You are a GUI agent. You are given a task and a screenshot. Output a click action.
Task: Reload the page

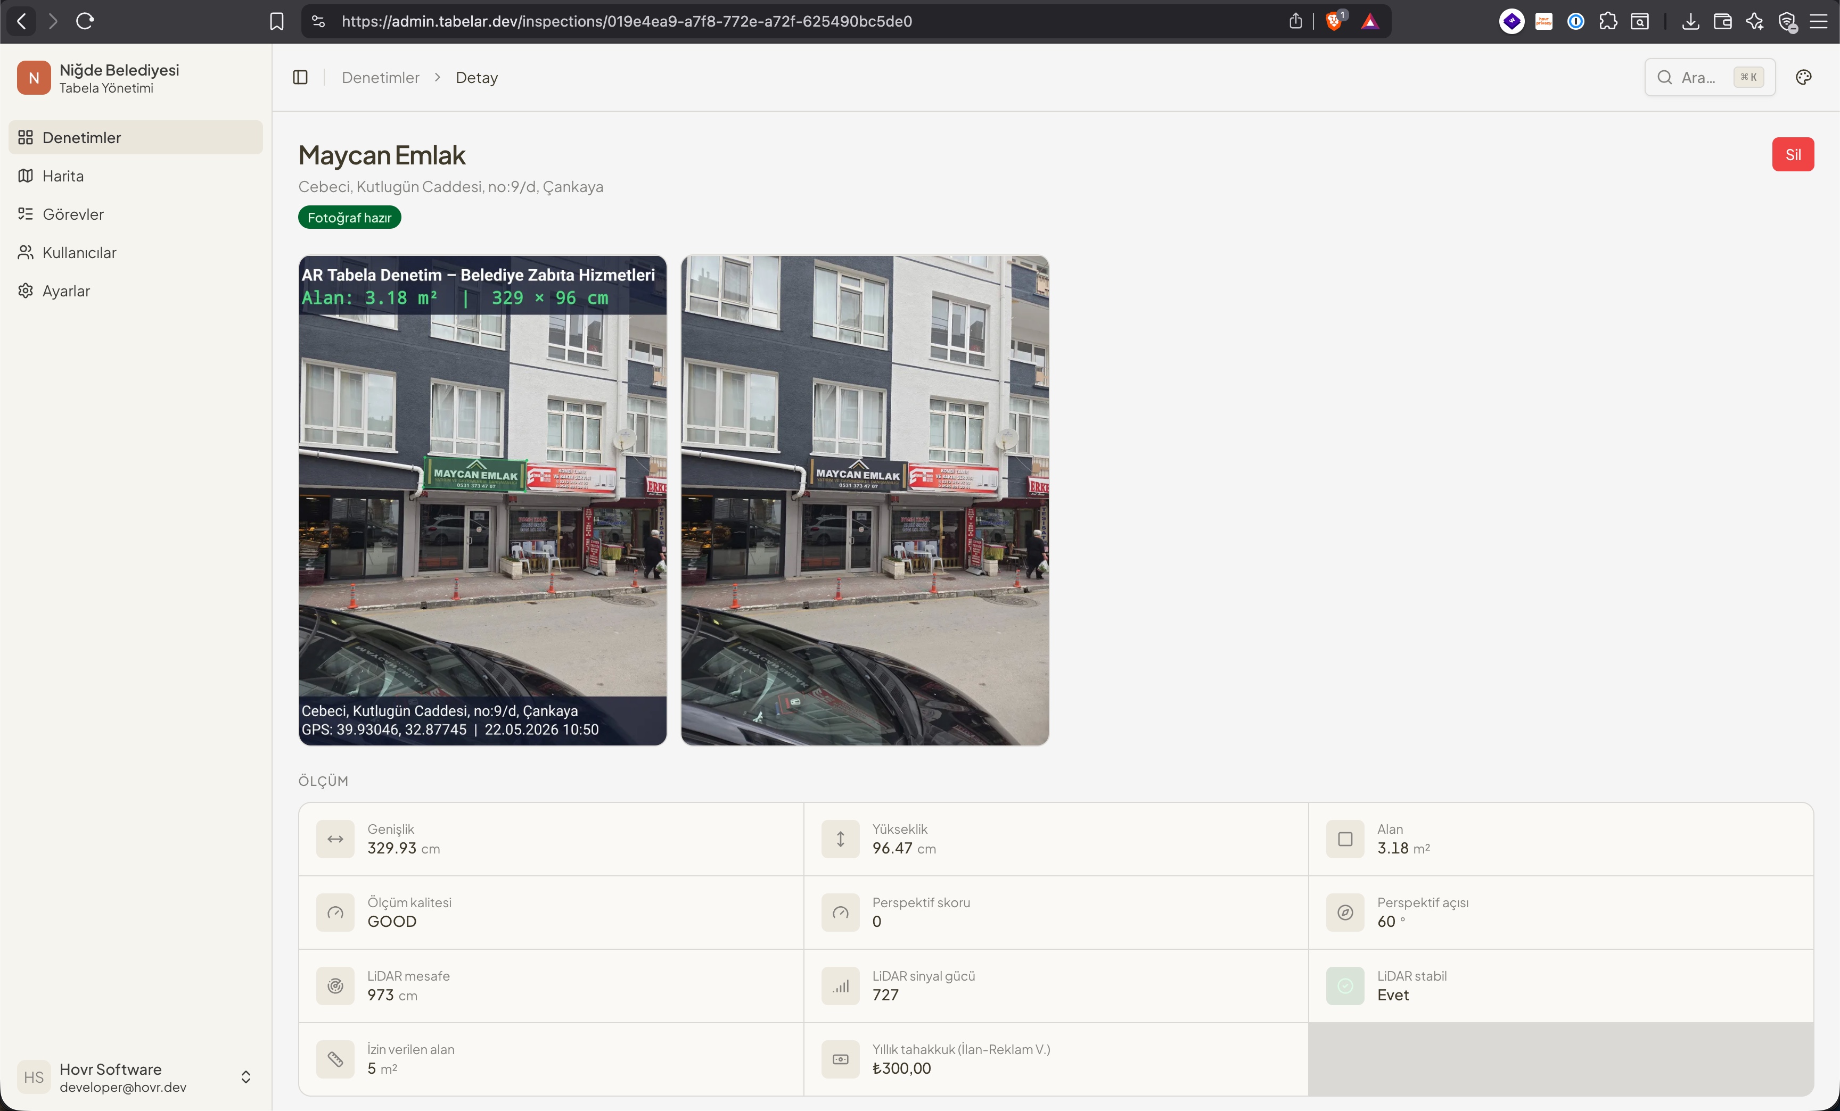pyautogui.click(x=85, y=21)
